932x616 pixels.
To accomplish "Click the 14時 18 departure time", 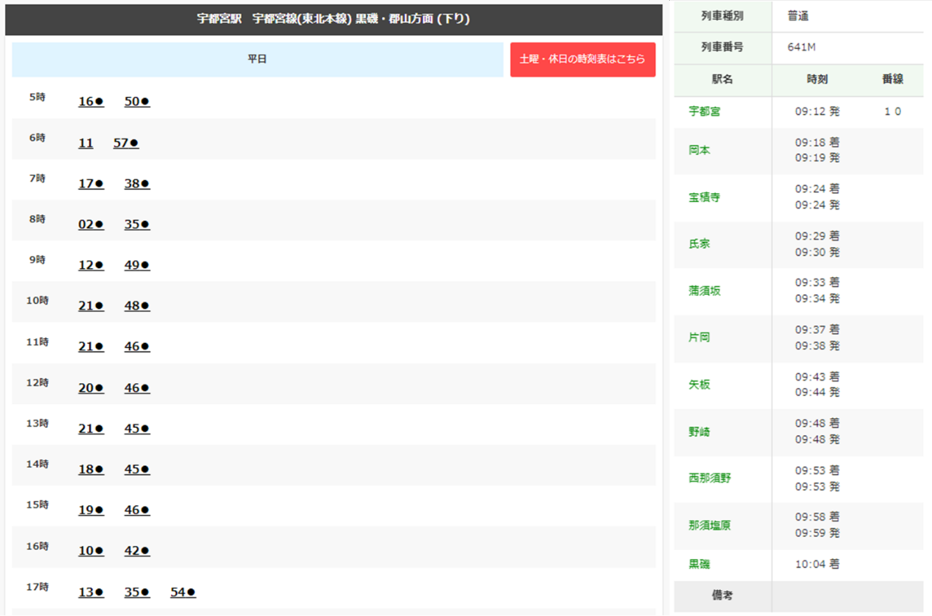I will pyautogui.click(x=90, y=469).
